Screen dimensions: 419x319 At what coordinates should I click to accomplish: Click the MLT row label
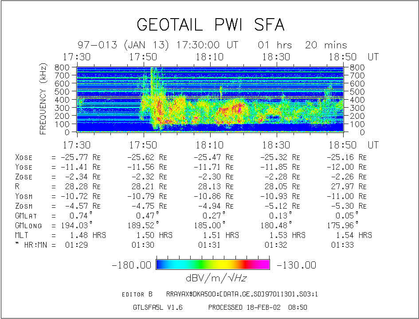(x=21, y=235)
